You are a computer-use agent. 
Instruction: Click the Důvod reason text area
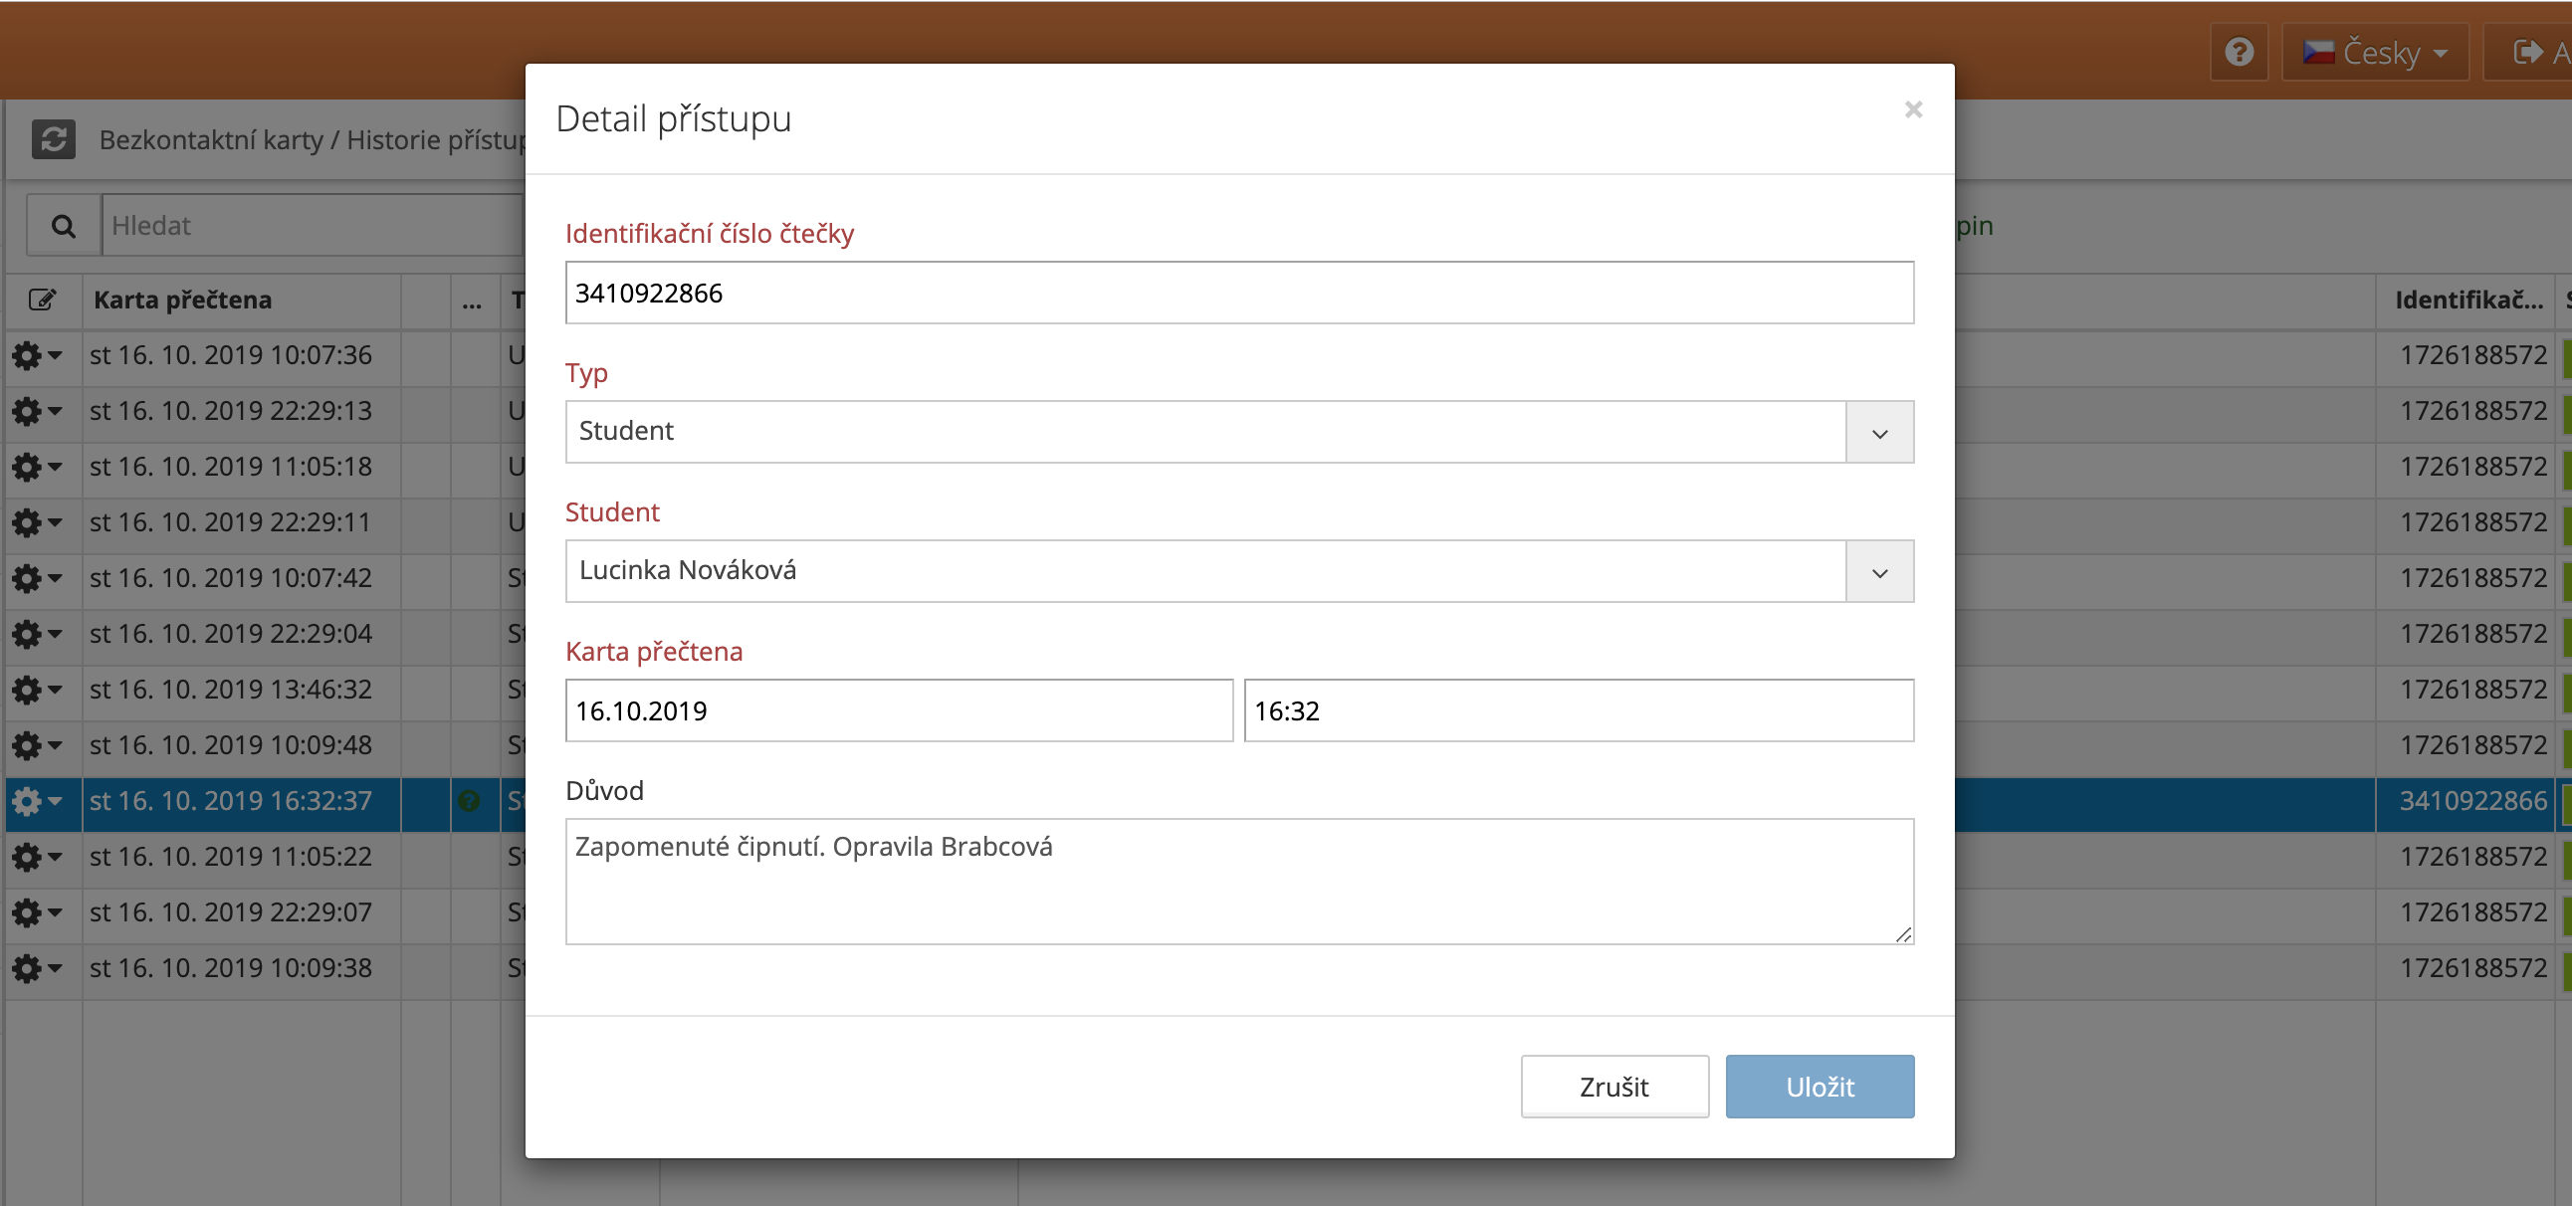click(x=1238, y=881)
